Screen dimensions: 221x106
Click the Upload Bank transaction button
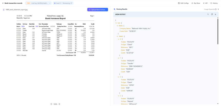pyautogui.click(x=98, y=9)
